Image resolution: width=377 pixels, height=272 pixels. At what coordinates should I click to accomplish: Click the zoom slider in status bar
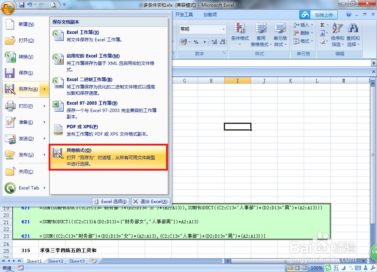351,268
